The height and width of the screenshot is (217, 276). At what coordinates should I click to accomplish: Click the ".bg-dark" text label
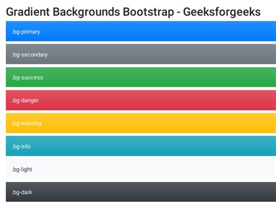click(22, 193)
